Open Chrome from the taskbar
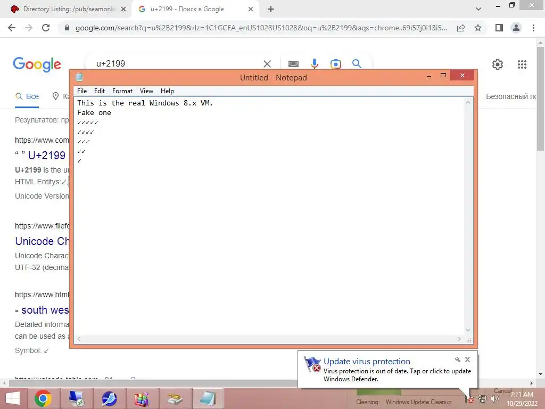The image size is (545, 409). [x=43, y=398]
